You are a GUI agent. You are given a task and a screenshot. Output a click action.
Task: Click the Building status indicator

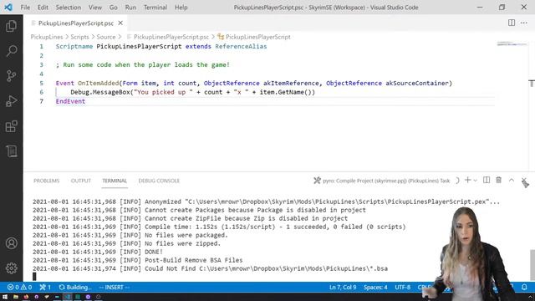(x=74, y=288)
